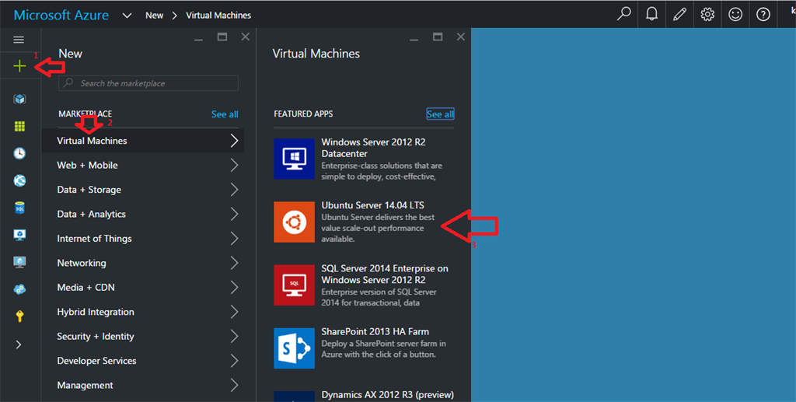This screenshot has height=402, width=796.
Task: Maximize the Virtual Machines blade
Action: (x=438, y=37)
